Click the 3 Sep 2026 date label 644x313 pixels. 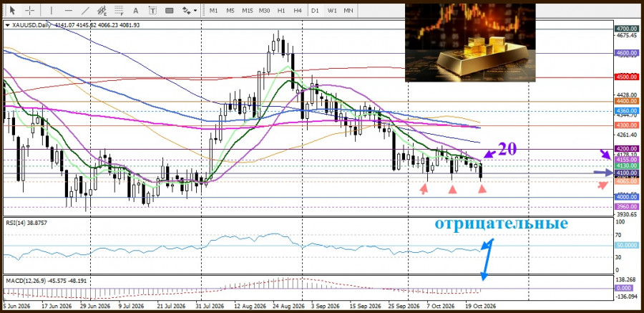coord(326,307)
